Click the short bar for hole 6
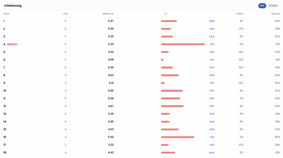 coord(162,60)
